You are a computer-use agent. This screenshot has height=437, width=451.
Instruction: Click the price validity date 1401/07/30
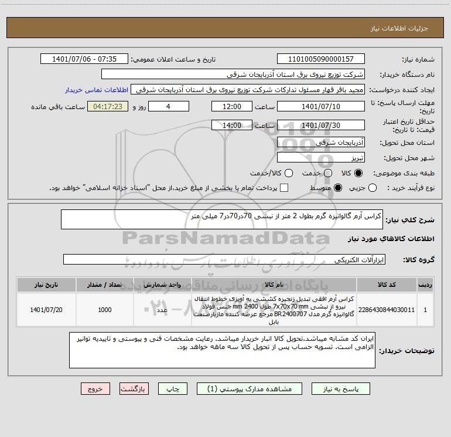321,125
